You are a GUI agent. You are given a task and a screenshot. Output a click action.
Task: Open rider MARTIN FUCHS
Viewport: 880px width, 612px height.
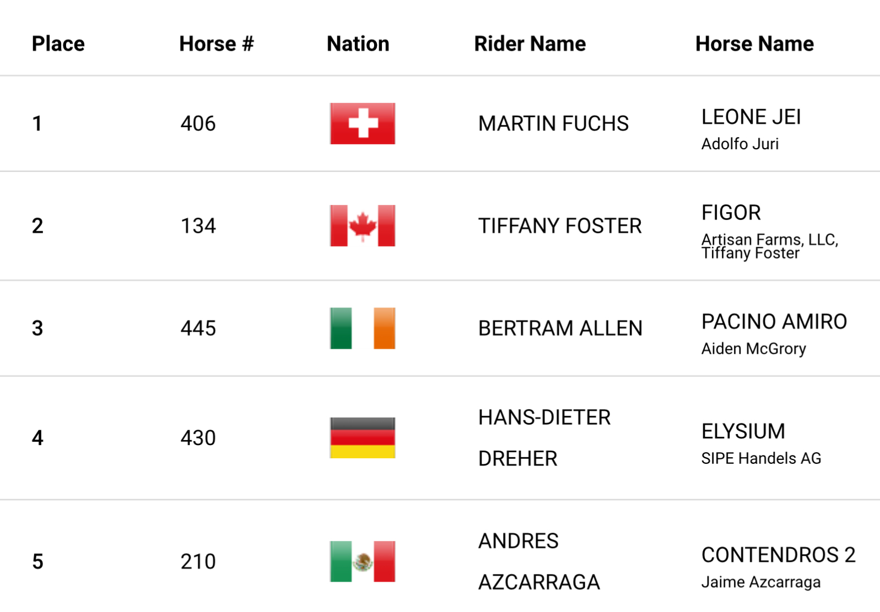pyautogui.click(x=553, y=123)
